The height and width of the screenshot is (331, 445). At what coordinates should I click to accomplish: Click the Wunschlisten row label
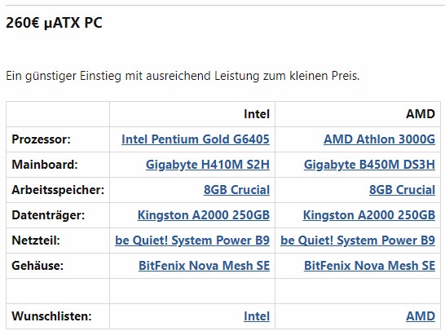pyautogui.click(x=51, y=316)
